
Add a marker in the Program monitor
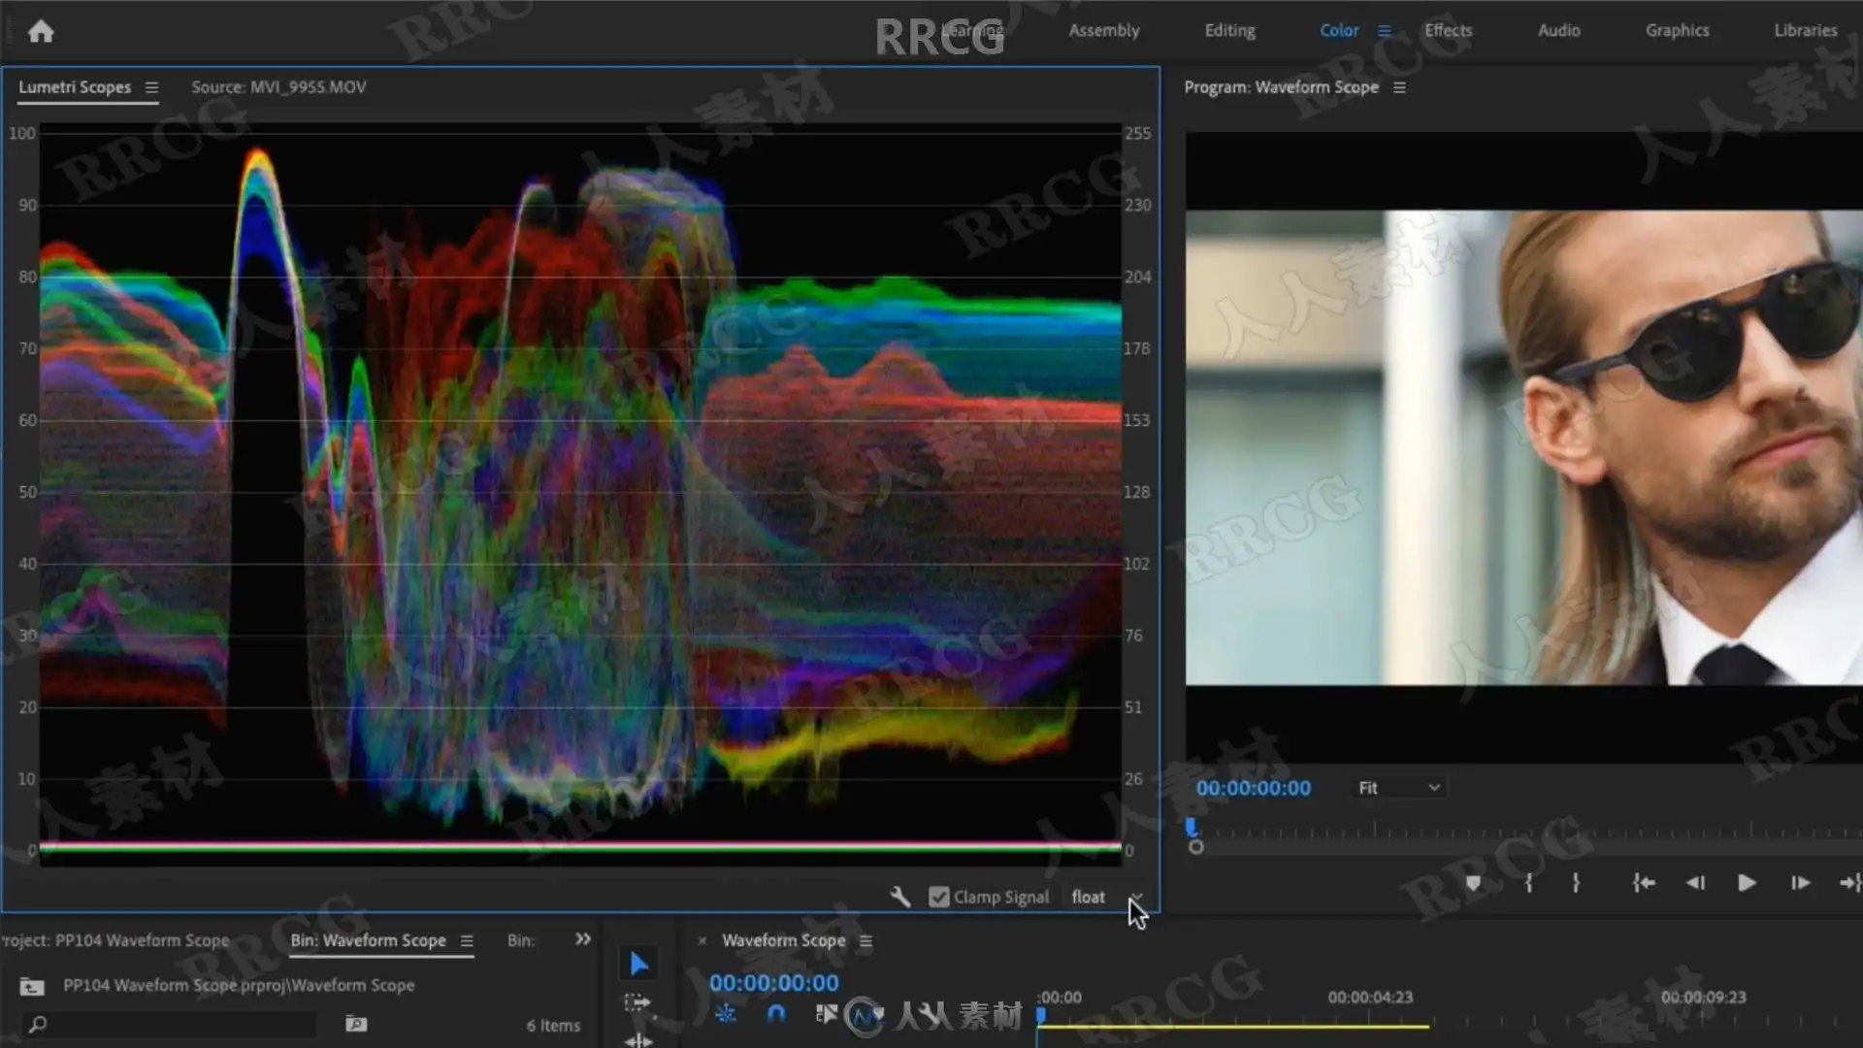[x=1473, y=883]
